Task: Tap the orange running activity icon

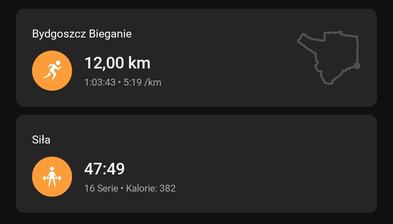Action: pos(52,71)
